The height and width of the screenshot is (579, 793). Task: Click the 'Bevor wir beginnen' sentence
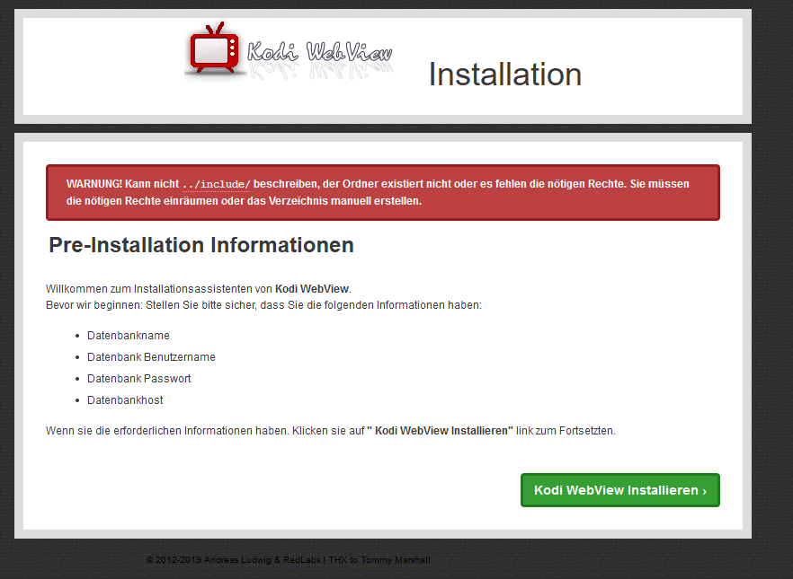pos(263,305)
